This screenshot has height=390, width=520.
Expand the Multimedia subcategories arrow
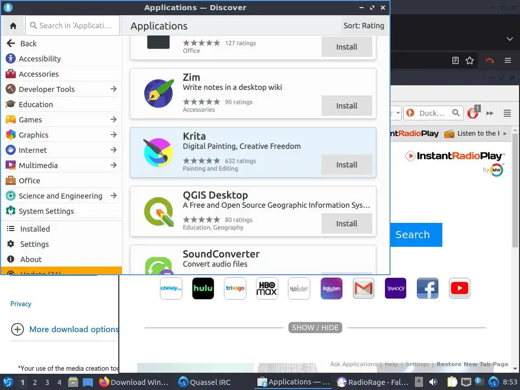coord(113,165)
